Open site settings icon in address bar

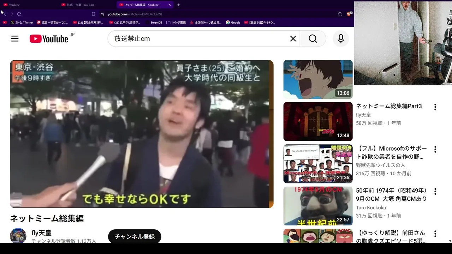pyautogui.click(x=102, y=14)
